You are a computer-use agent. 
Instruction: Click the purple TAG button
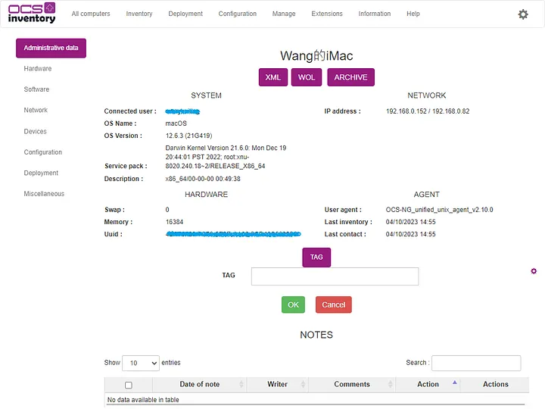(316, 257)
